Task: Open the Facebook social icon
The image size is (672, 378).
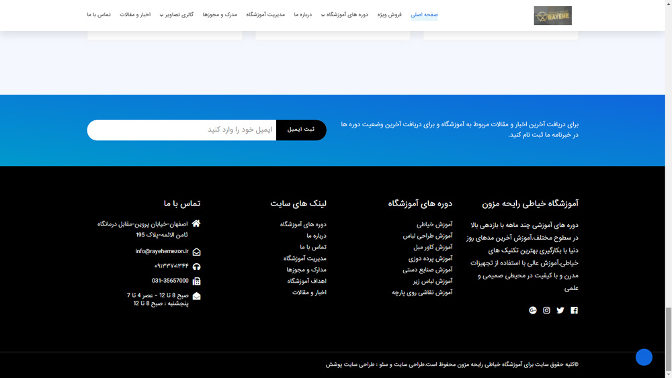Action: [x=574, y=310]
